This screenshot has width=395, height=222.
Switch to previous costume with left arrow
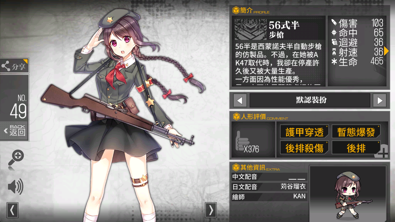(240, 101)
